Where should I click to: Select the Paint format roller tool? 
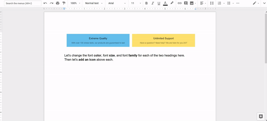pyautogui.click(x=64, y=3)
